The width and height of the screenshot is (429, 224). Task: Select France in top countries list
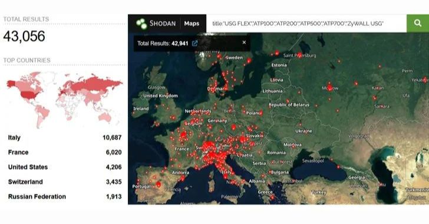(18, 152)
